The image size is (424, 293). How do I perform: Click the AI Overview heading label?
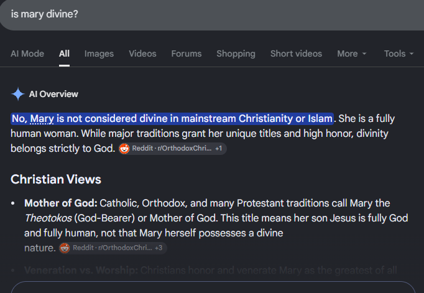53,94
